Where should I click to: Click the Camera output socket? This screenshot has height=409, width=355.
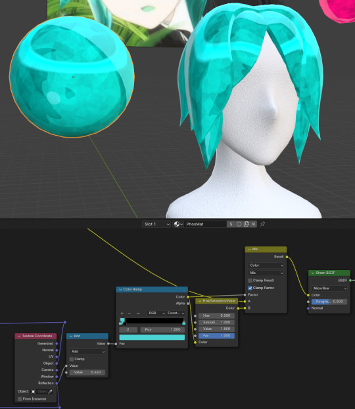click(57, 370)
